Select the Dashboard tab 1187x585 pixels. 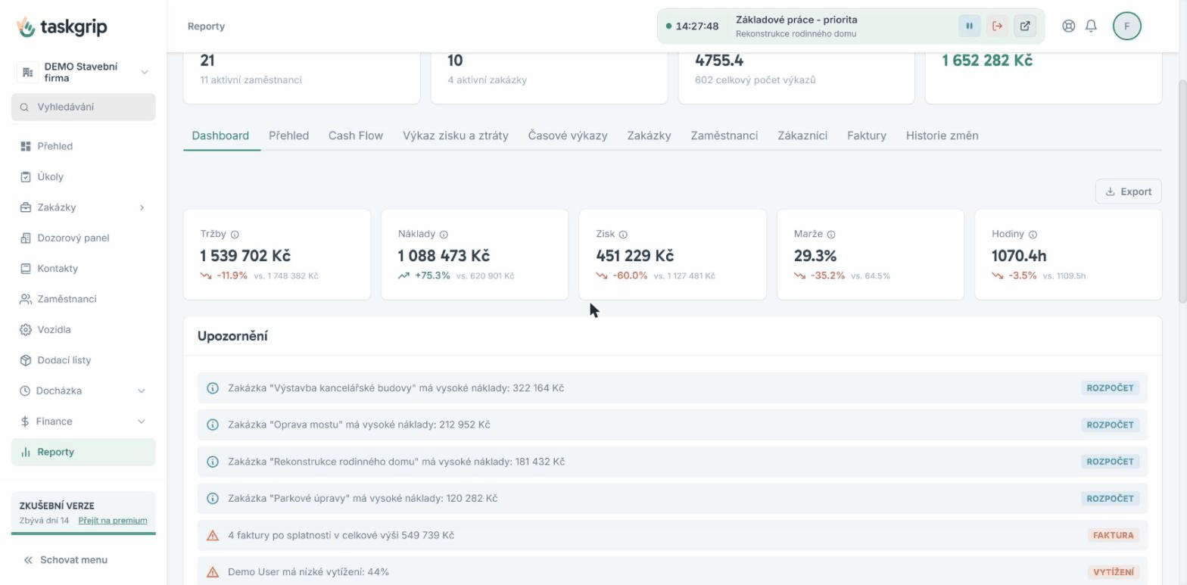coord(220,135)
